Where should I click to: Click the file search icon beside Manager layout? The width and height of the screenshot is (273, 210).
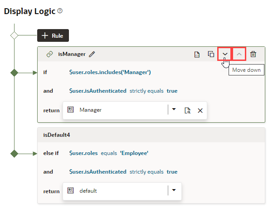[x=187, y=110]
